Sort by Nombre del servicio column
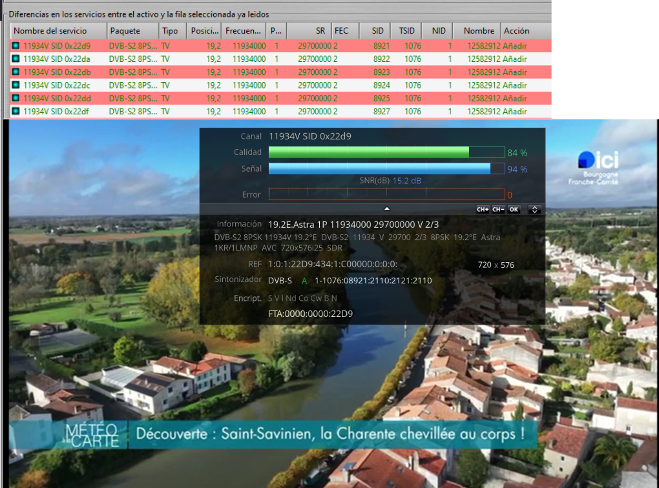The image size is (659, 488). pos(58,30)
